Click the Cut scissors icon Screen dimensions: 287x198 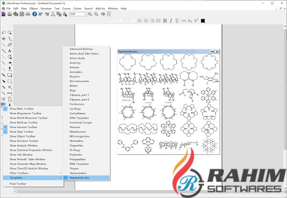(53, 14)
